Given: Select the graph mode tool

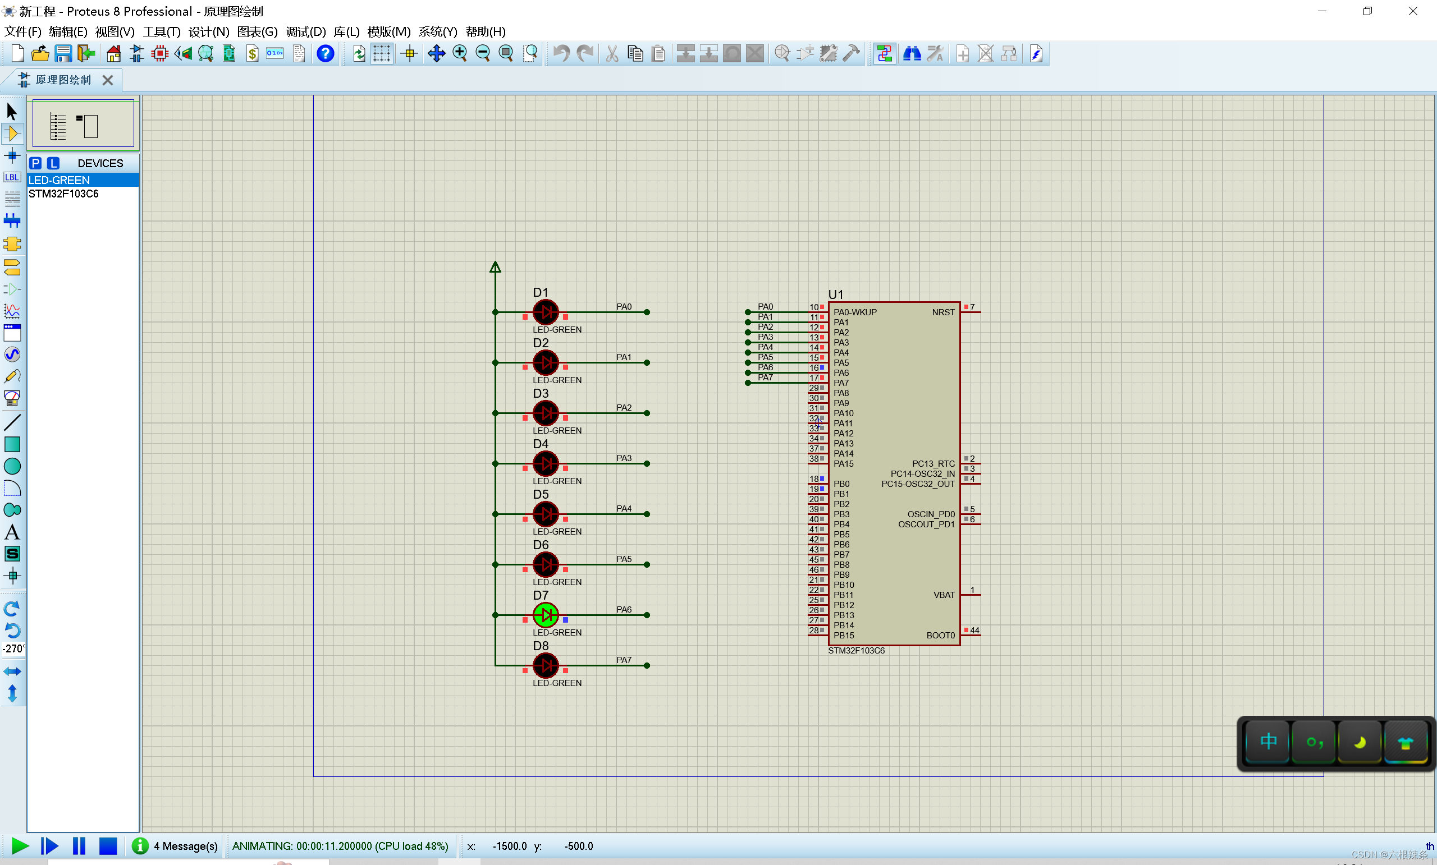Looking at the screenshot, I should tap(12, 311).
